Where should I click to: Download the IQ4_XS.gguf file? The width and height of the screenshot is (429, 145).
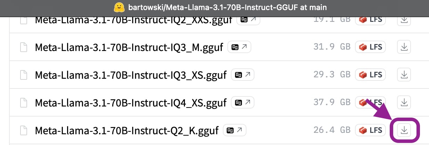point(404,102)
